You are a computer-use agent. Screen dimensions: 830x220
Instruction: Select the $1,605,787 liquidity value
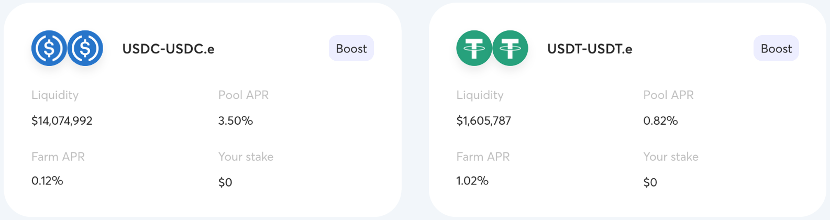coord(483,121)
